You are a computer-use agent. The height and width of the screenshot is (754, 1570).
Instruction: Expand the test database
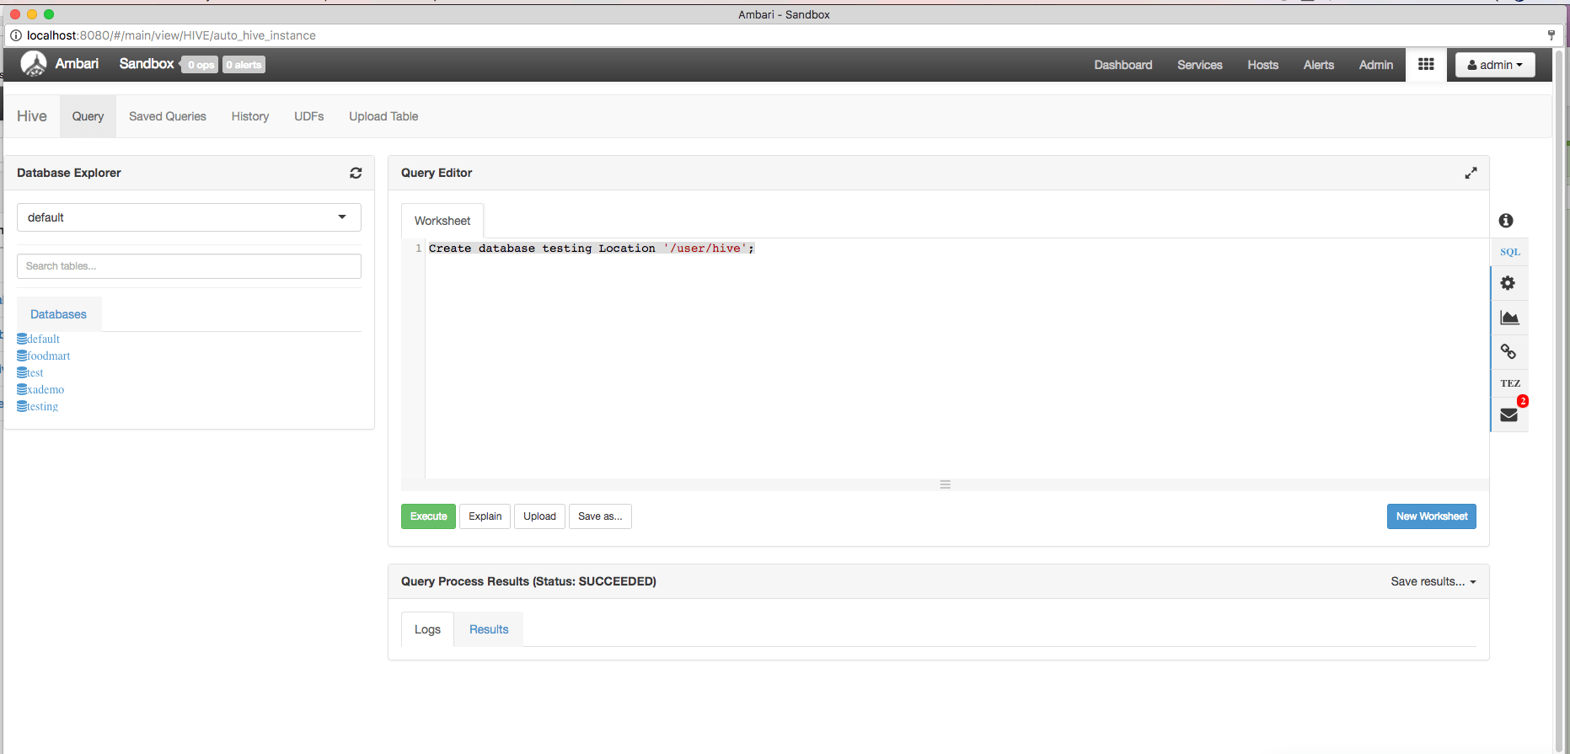pyautogui.click(x=30, y=372)
